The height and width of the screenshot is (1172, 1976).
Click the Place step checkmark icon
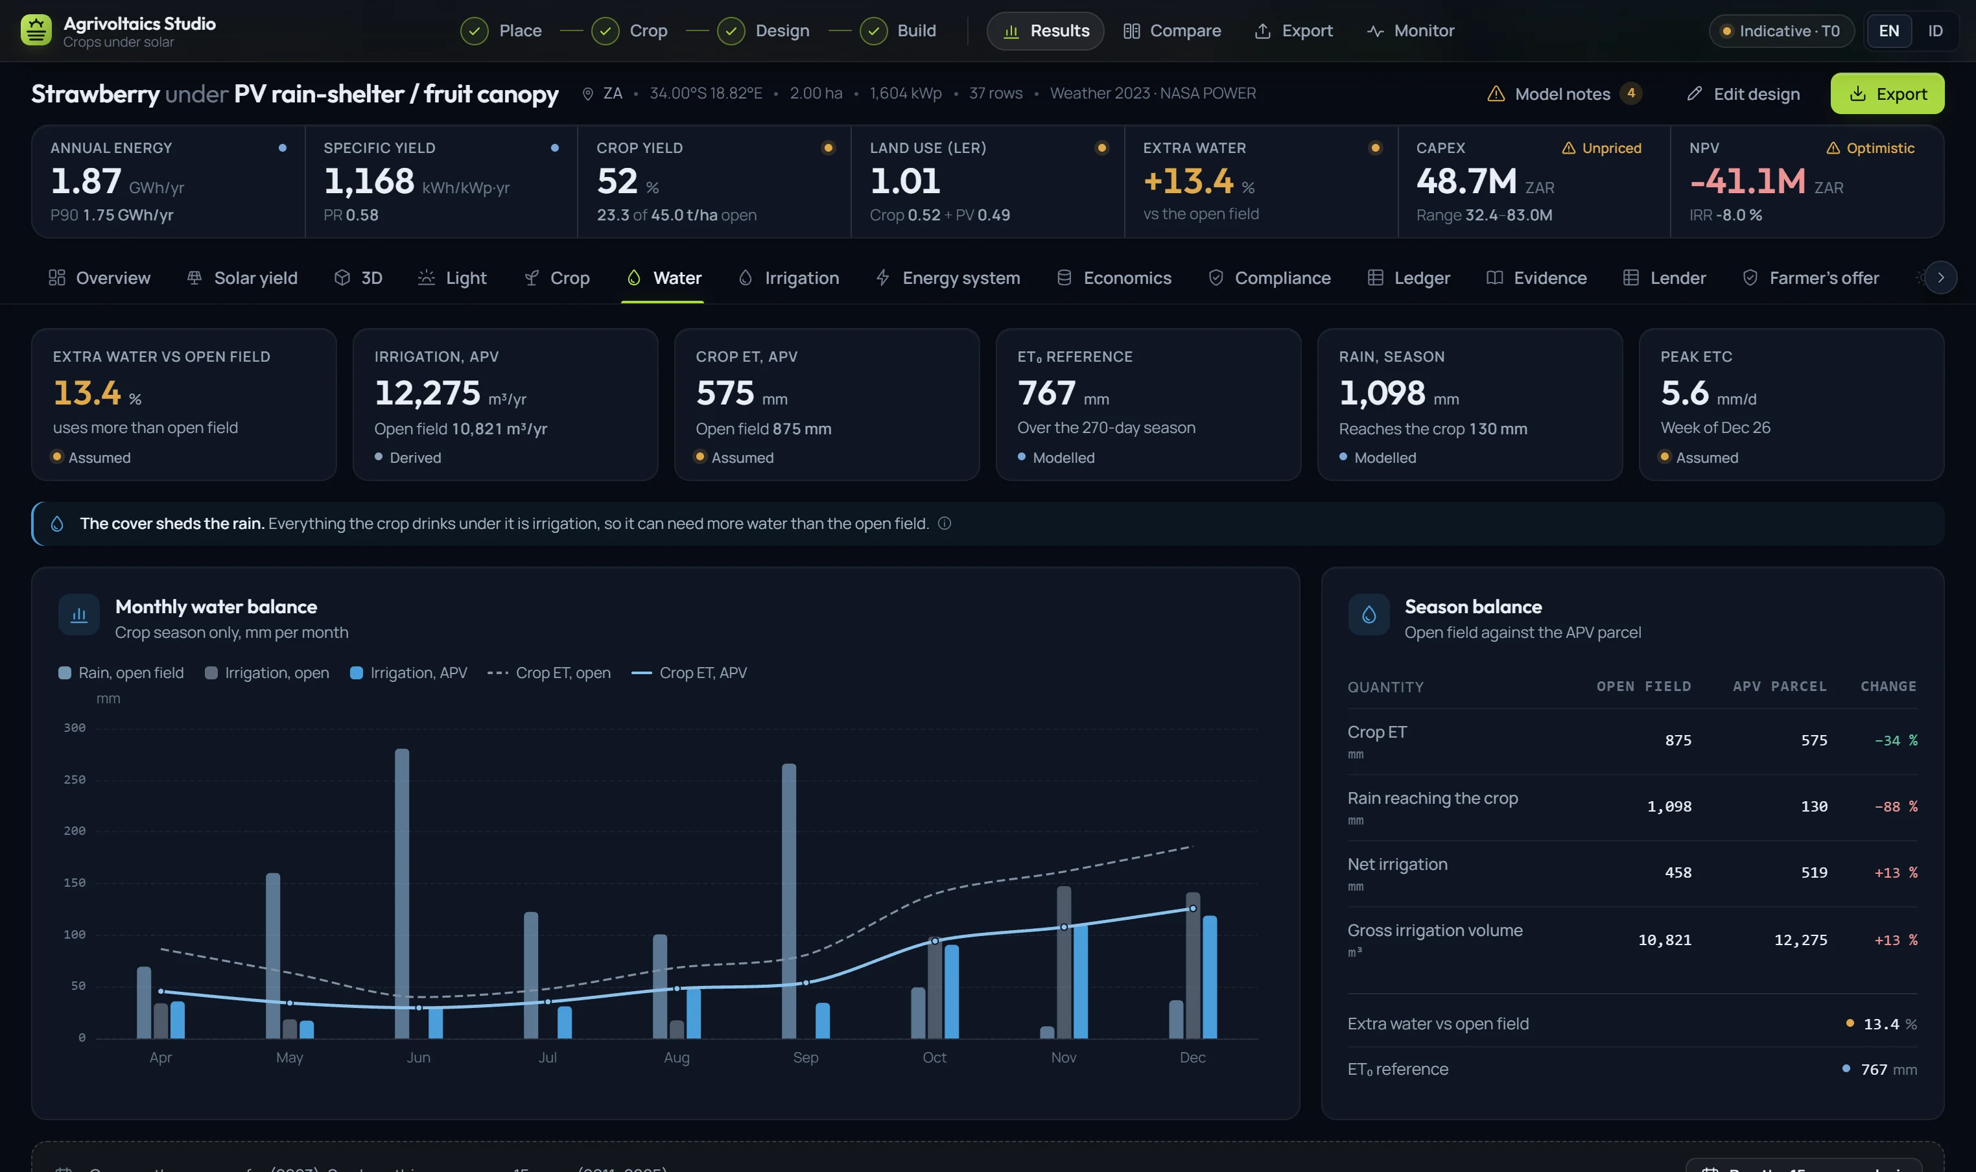click(474, 32)
